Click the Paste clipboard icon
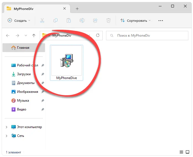193x157 pixels. 69,20
